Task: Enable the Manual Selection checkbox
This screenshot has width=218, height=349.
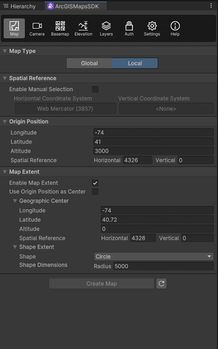Action: [95, 89]
